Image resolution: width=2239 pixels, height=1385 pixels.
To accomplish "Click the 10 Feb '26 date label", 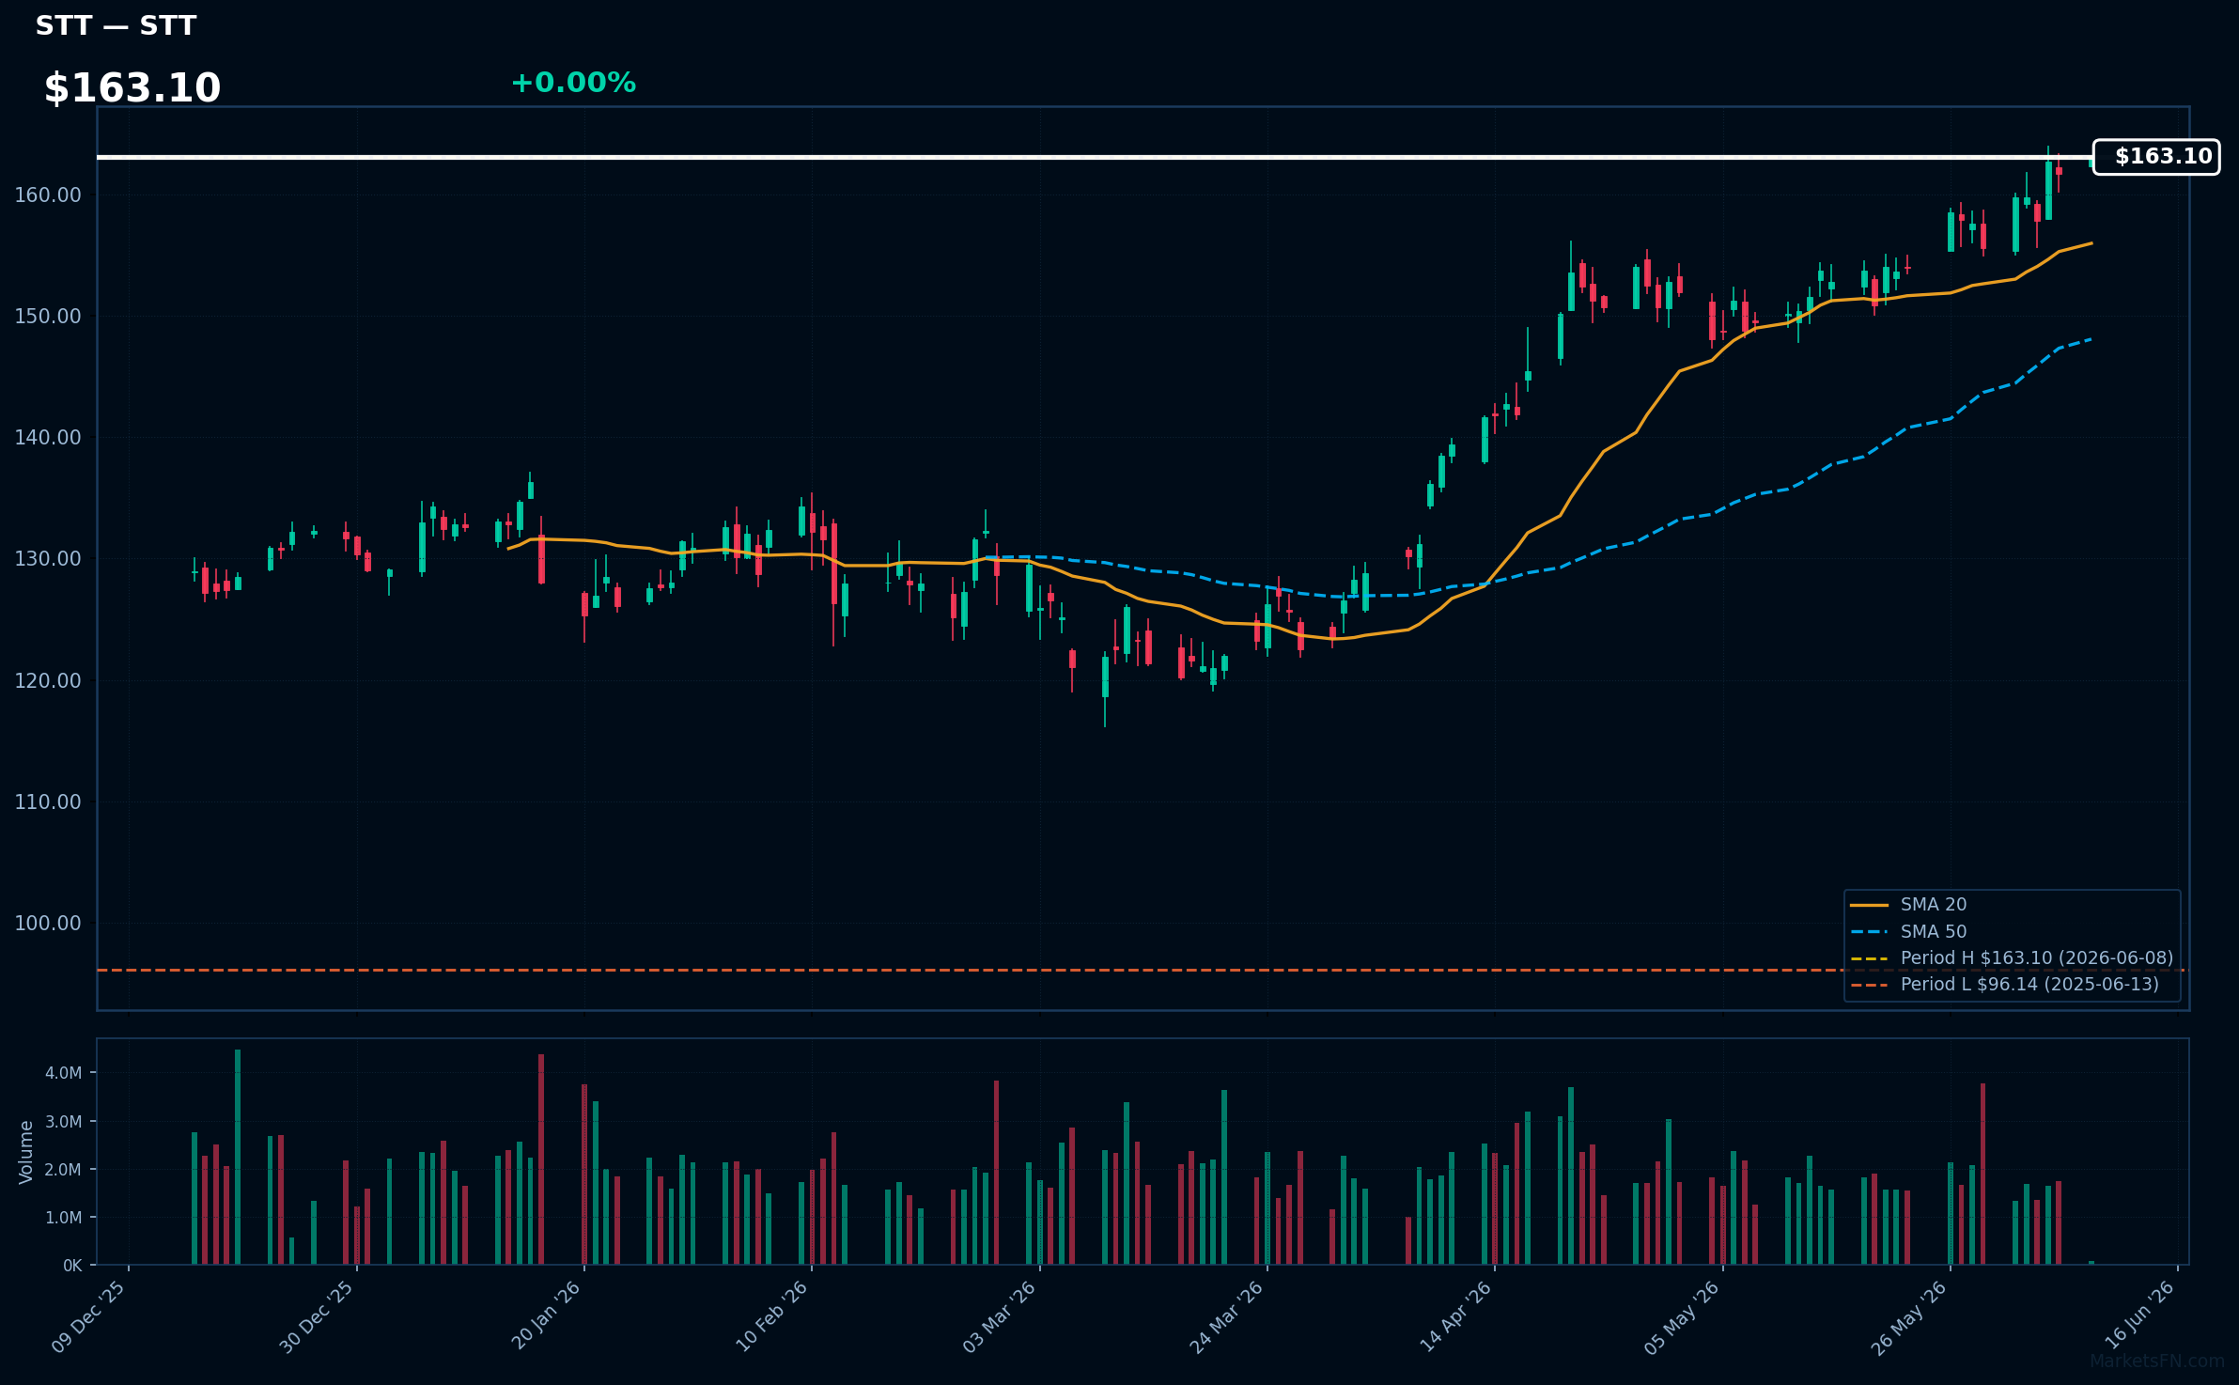I will coord(771,1316).
